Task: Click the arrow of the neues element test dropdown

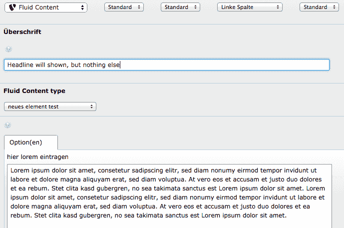Action: 92,106
